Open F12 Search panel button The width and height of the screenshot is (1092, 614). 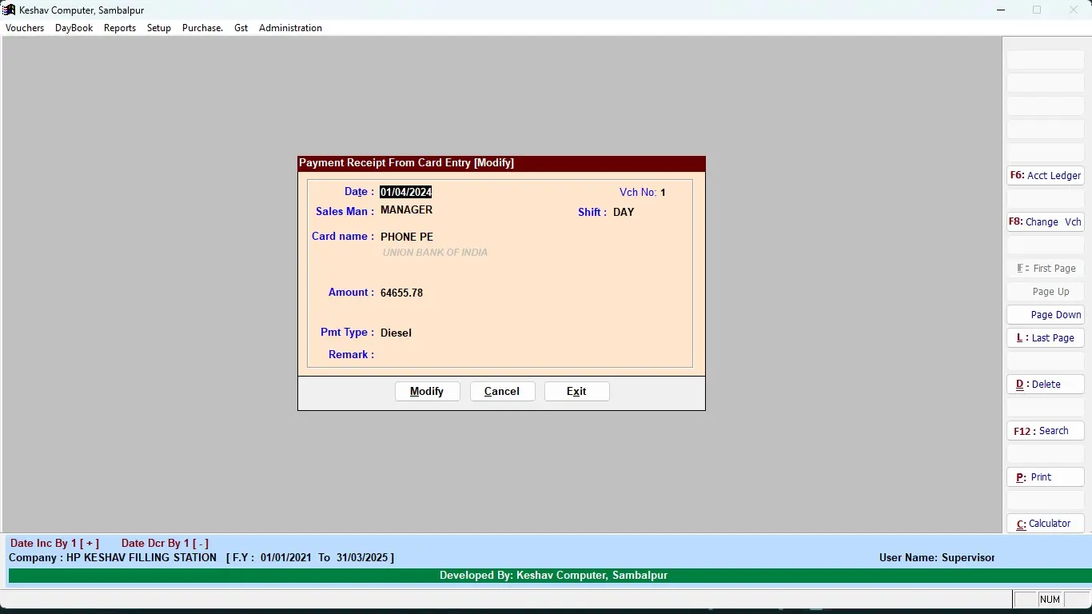tap(1046, 431)
